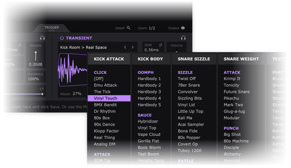
Task: Click the left Volume slider handle
Action: click(x=36, y=53)
